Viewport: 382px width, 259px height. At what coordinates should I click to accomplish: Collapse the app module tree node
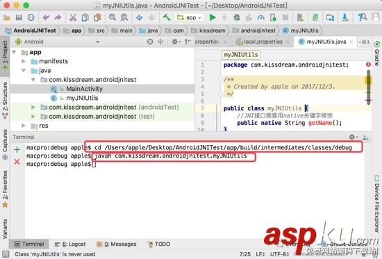[x=14, y=52]
